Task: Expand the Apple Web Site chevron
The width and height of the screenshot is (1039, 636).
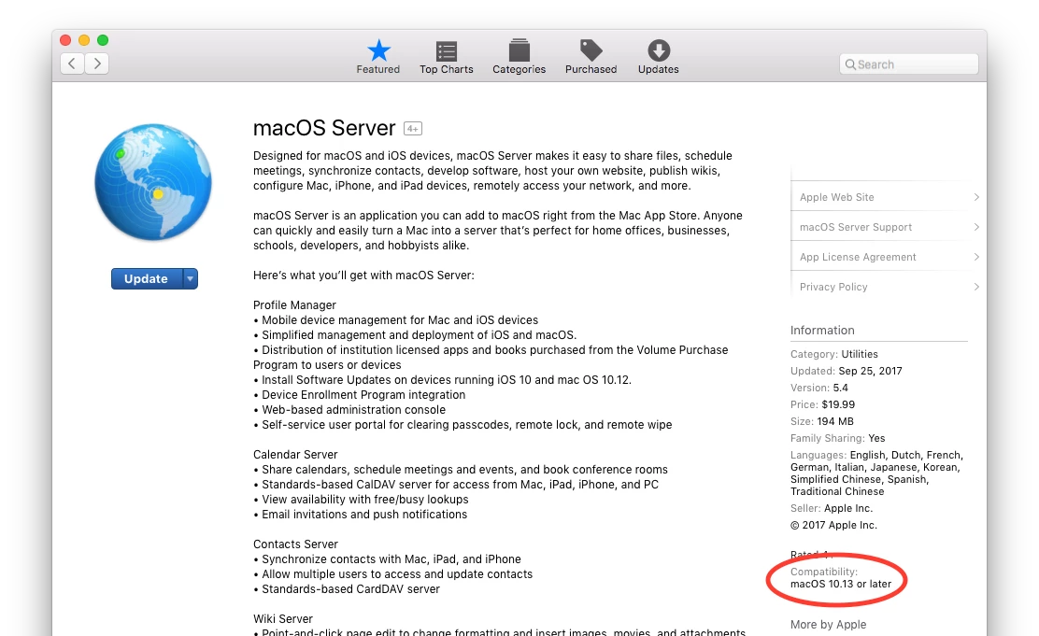Action: click(x=976, y=197)
